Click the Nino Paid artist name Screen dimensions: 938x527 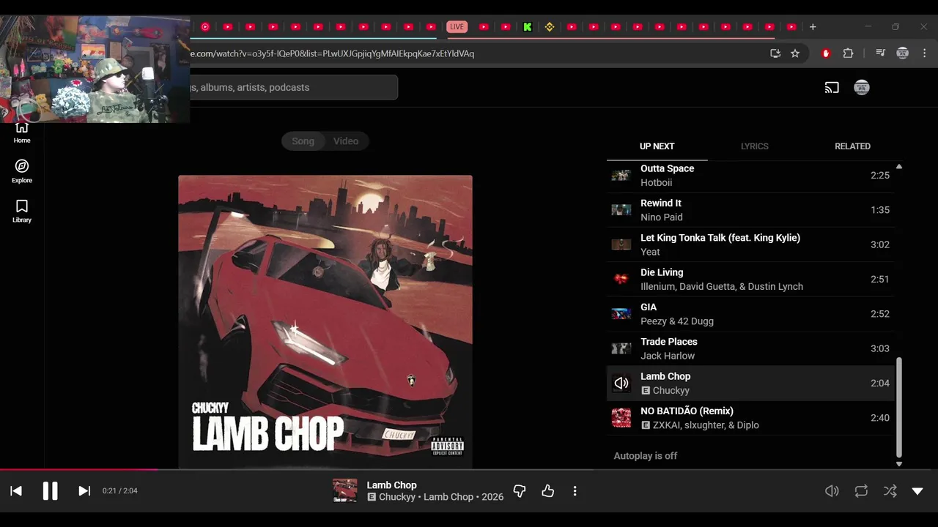pyautogui.click(x=662, y=217)
